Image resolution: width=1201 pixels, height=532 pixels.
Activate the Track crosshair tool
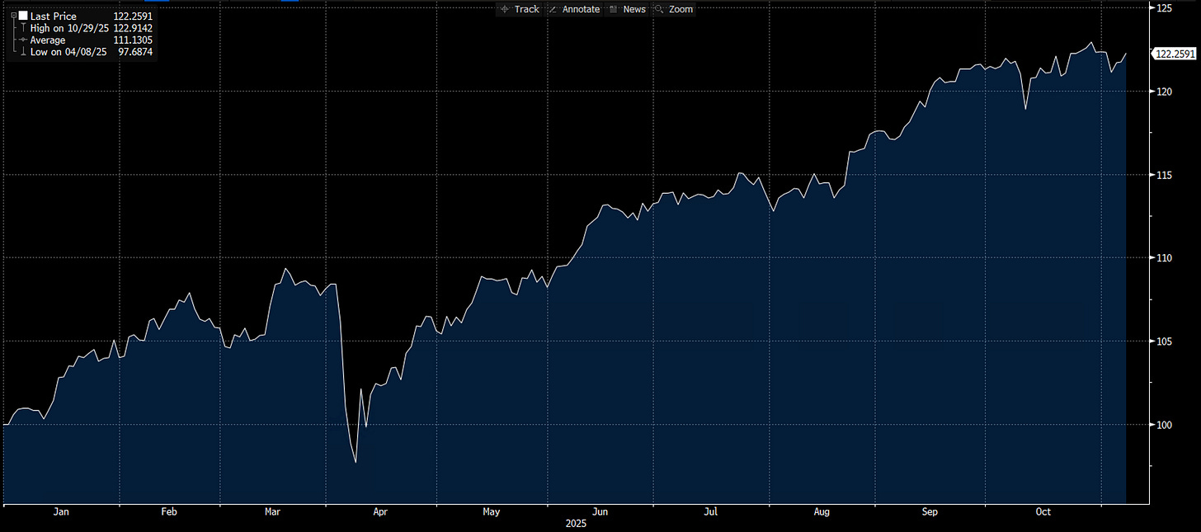click(x=520, y=9)
